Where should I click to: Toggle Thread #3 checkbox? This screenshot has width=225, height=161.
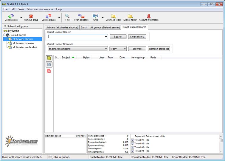pyautogui.click(x=132, y=147)
